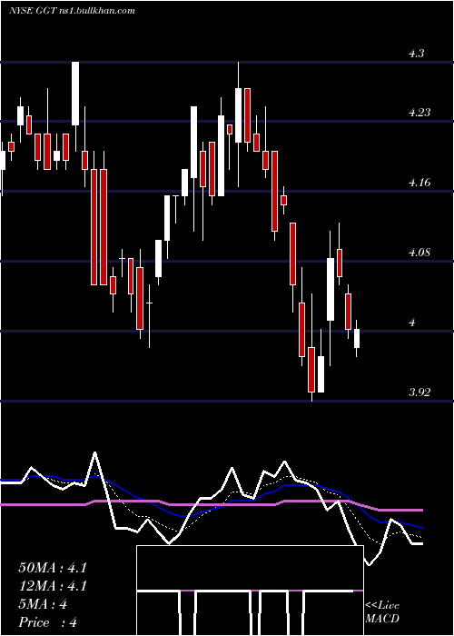Image resolution: width=454 pixels, height=636 pixels.
Task: Click the 50MA : 4.1 reading
Action: tap(53, 568)
